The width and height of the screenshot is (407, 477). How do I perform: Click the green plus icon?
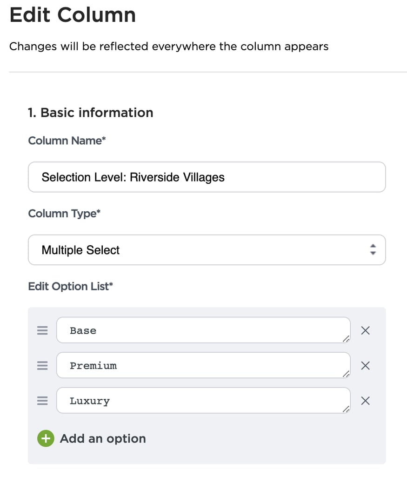click(x=46, y=438)
